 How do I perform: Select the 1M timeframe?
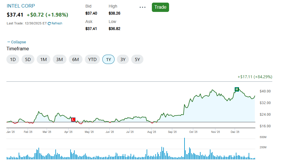(43, 59)
